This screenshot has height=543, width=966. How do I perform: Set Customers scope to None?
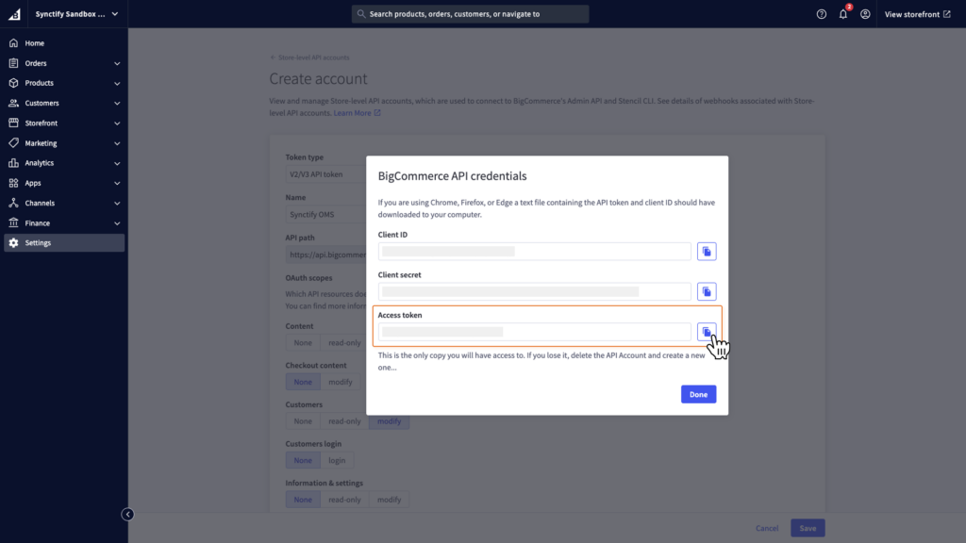303,421
